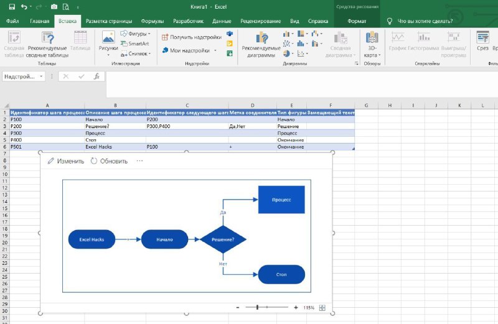The image size is (498, 324).
Task: Insert a scatter or bubble chart
Action: click(301, 53)
